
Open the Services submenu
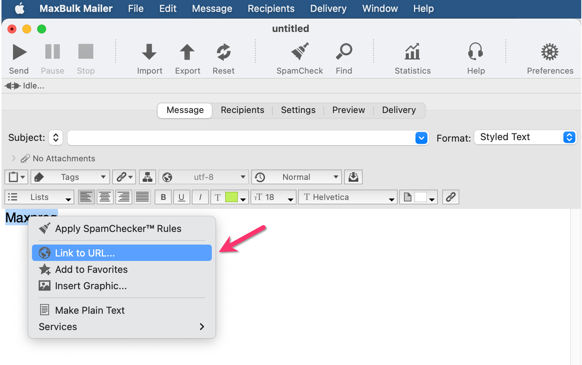click(122, 327)
